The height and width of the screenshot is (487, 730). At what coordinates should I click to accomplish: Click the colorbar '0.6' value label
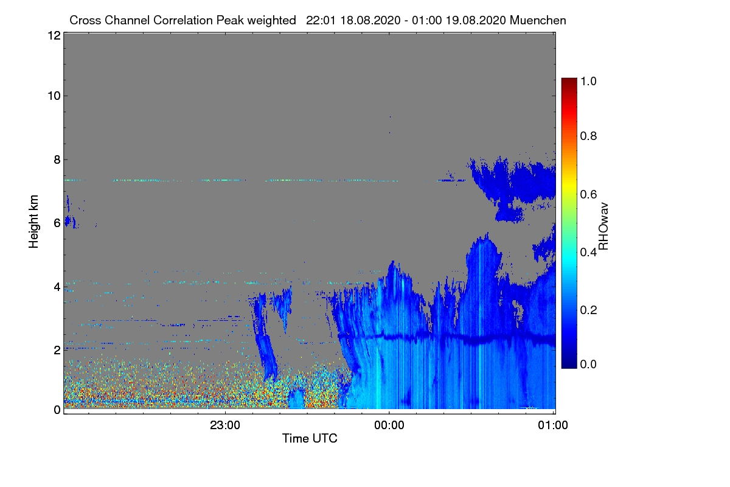click(x=588, y=194)
